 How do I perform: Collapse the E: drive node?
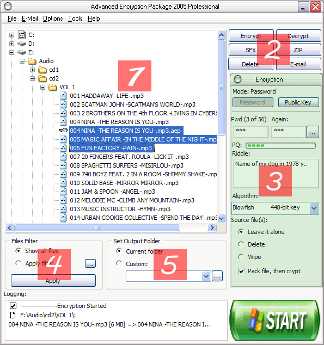pyautogui.click(x=11, y=52)
